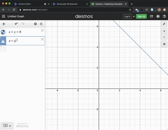This screenshot has width=168, height=130.
Task: Switch to Numerade Whiteboard tab
Action: pos(67,4)
